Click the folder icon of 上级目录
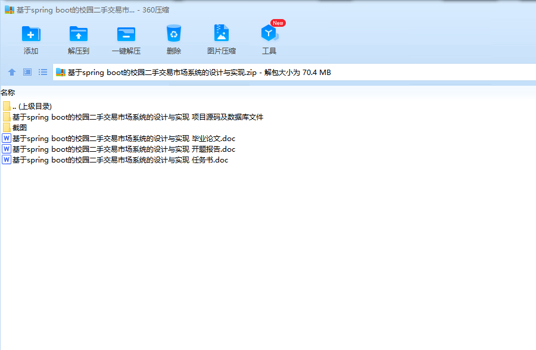The height and width of the screenshot is (350, 536). tap(7, 106)
